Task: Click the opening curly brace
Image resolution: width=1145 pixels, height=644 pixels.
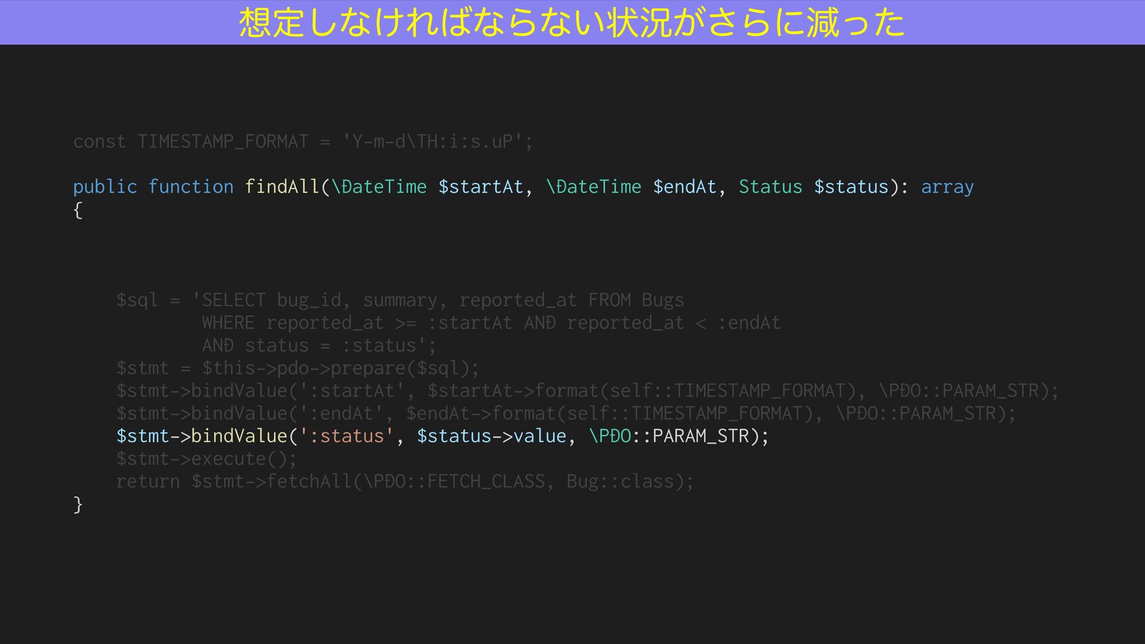Action: pyautogui.click(x=78, y=210)
